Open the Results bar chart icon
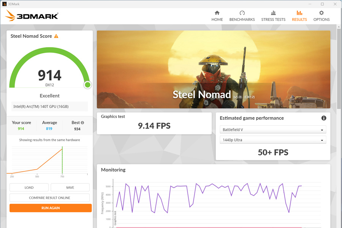 pyautogui.click(x=299, y=13)
